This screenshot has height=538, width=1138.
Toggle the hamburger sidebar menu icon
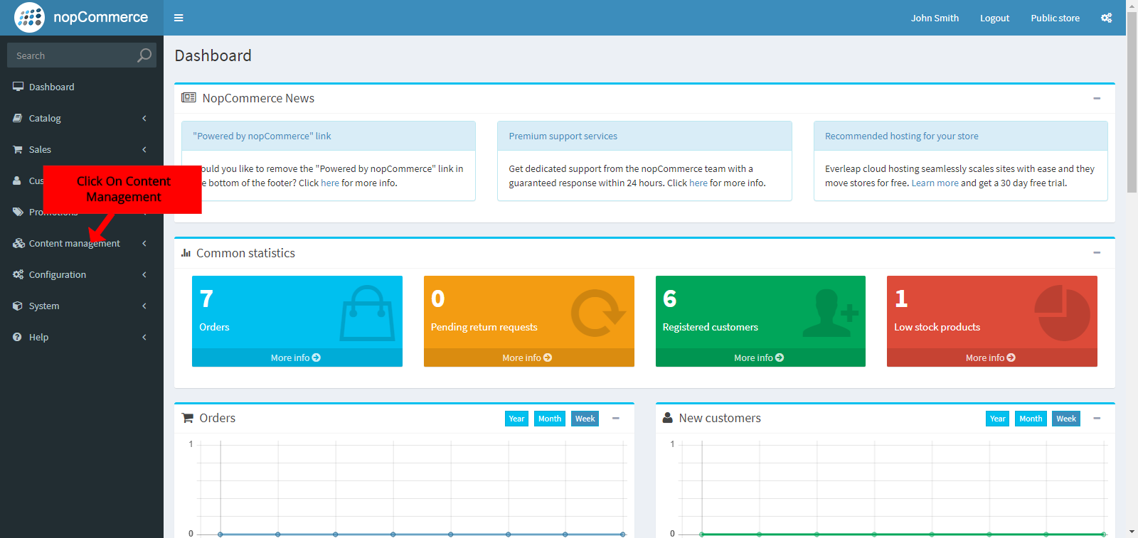179,18
